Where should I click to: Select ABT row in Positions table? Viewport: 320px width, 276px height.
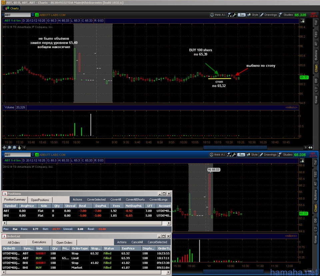[x=87, y=211]
